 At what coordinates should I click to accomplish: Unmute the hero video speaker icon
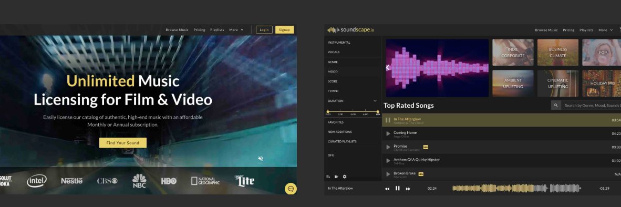(x=260, y=158)
